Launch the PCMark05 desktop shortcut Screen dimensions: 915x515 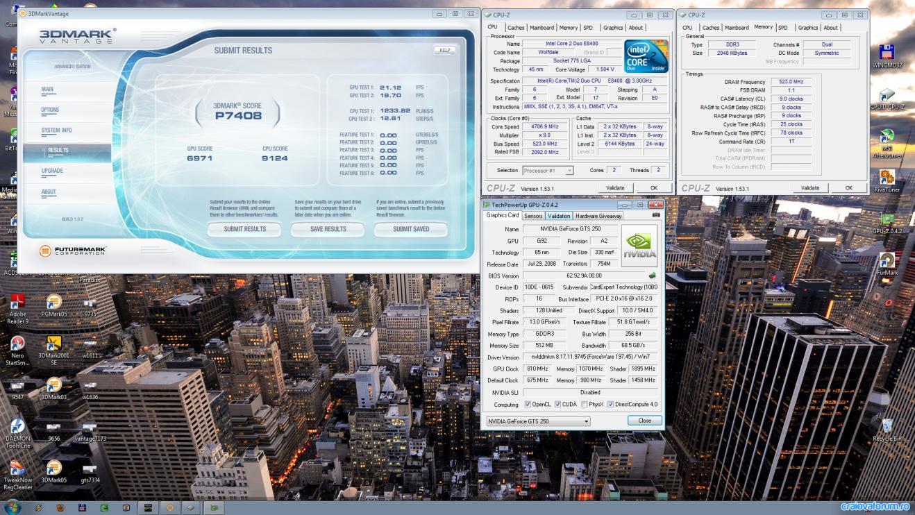click(53, 305)
